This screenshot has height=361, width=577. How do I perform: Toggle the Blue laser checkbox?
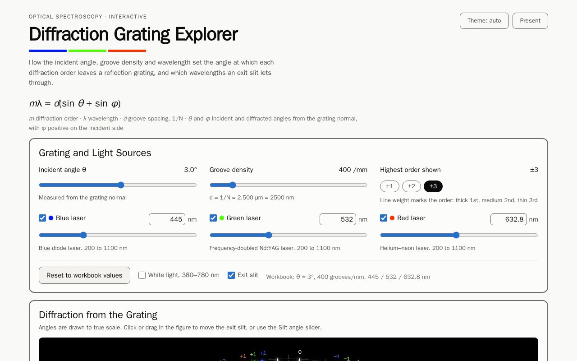point(42,218)
